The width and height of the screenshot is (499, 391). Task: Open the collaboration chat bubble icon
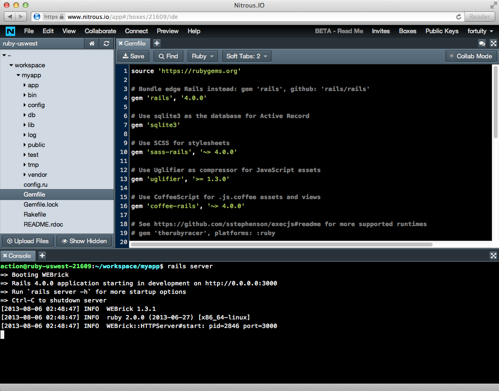tap(481, 43)
